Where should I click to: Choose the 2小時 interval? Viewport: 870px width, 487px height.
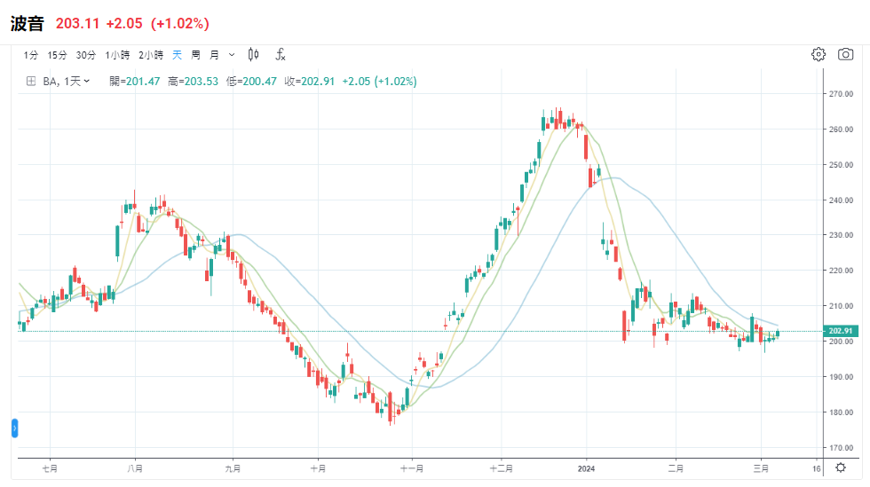click(150, 55)
